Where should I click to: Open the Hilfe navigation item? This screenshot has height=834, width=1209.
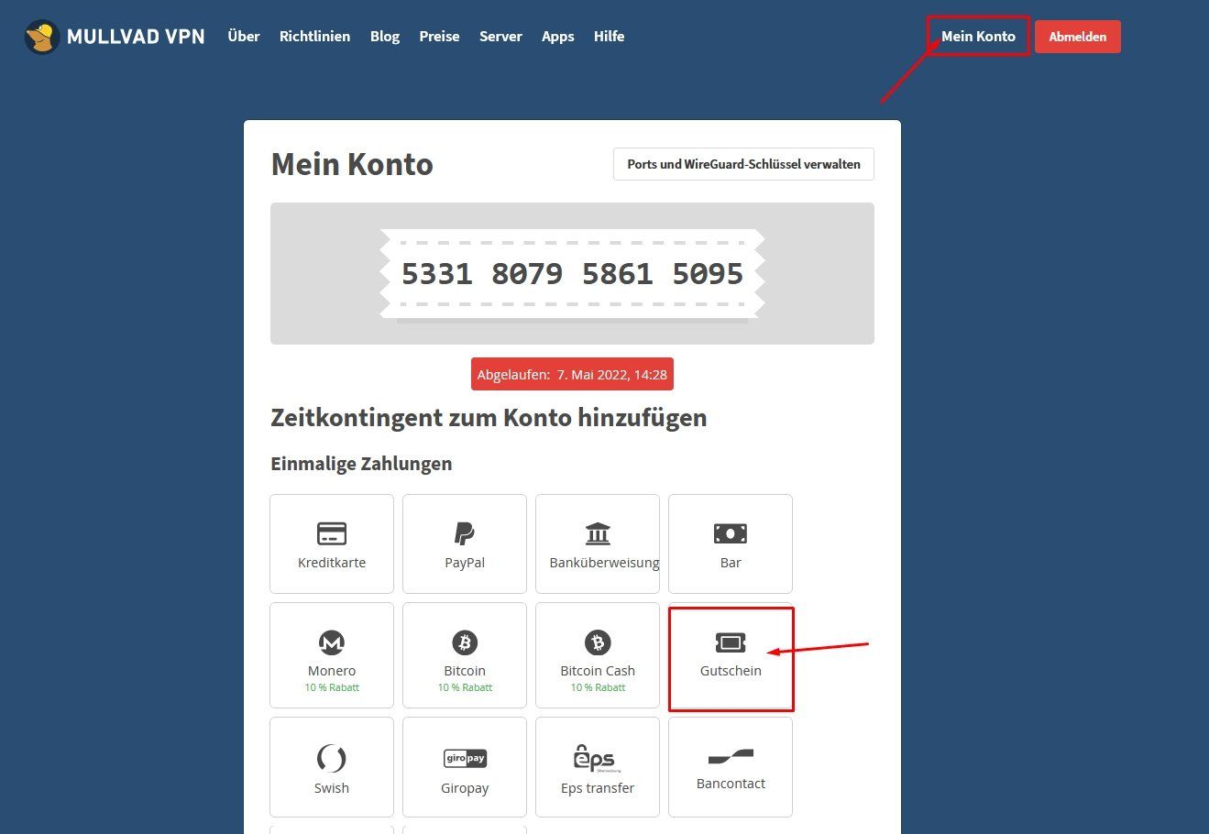tap(609, 37)
